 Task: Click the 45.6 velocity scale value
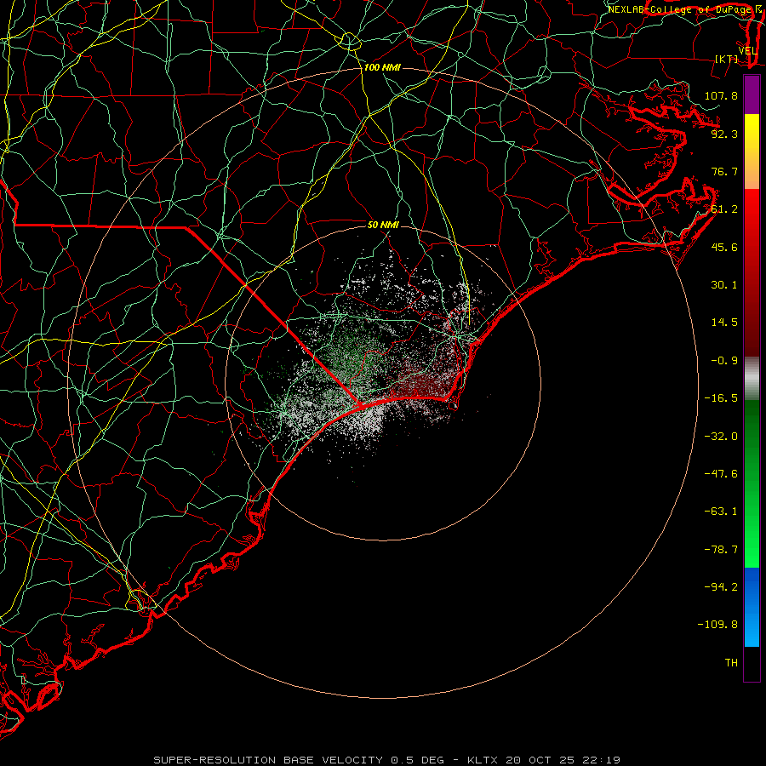coord(724,247)
